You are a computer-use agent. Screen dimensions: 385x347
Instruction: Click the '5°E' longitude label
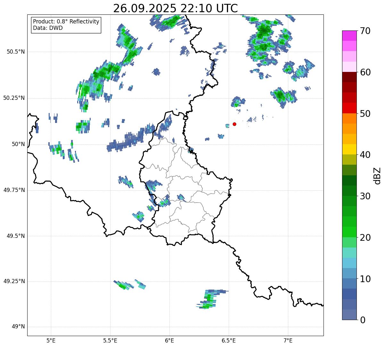[x=51, y=341]
